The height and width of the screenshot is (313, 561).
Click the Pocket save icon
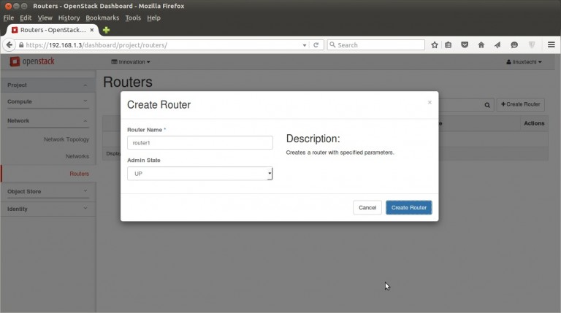pyautogui.click(x=465, y=45)
